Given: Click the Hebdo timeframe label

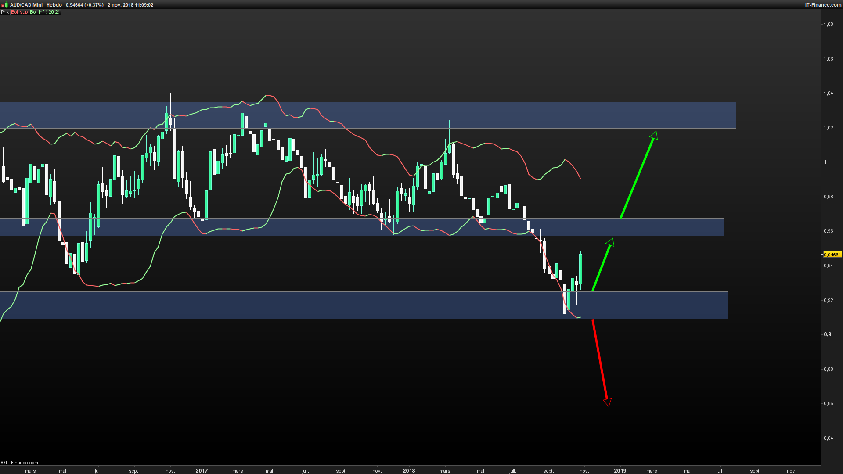Looking at the screenshot, I should pyautogui.click(x=54, y=5).
